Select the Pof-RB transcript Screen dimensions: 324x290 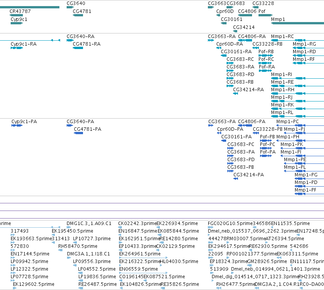tap(266, 55)
